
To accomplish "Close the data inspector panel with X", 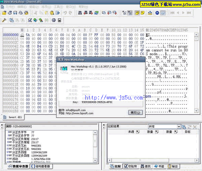I will [2, 125].
